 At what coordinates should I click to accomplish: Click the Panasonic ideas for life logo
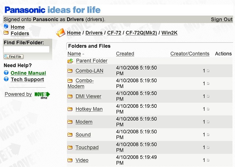point(53,10)
